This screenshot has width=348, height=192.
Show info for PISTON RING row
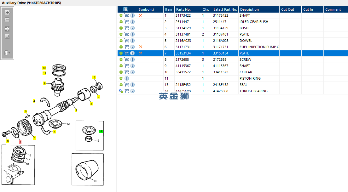click(x=127, y=78)
